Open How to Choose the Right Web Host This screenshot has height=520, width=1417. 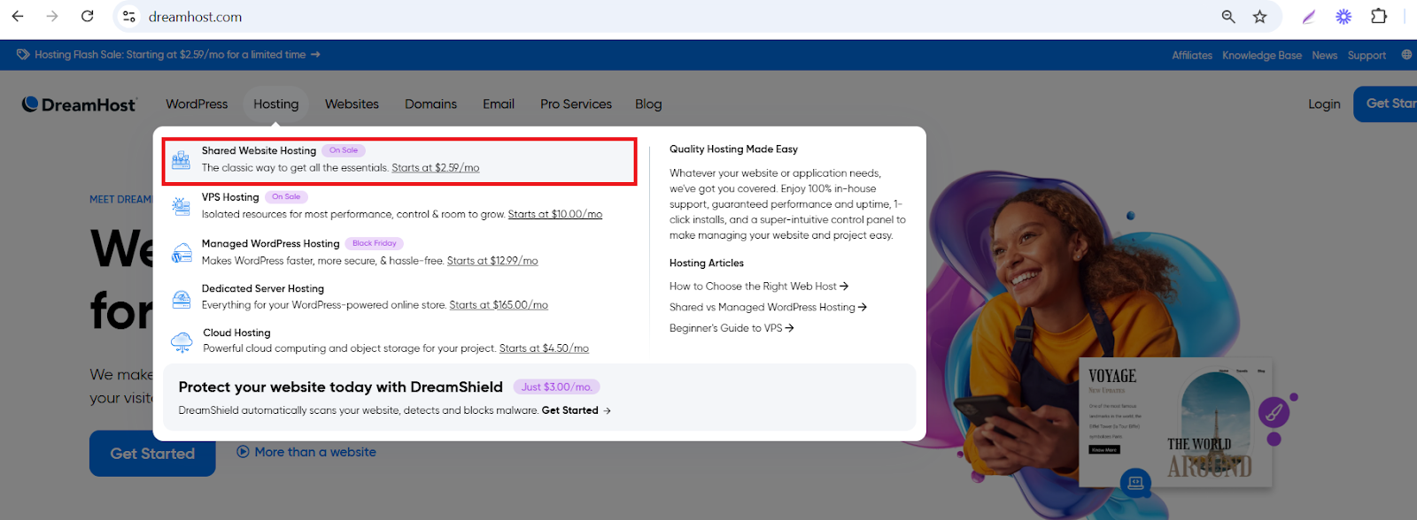[x=759, y=287]
